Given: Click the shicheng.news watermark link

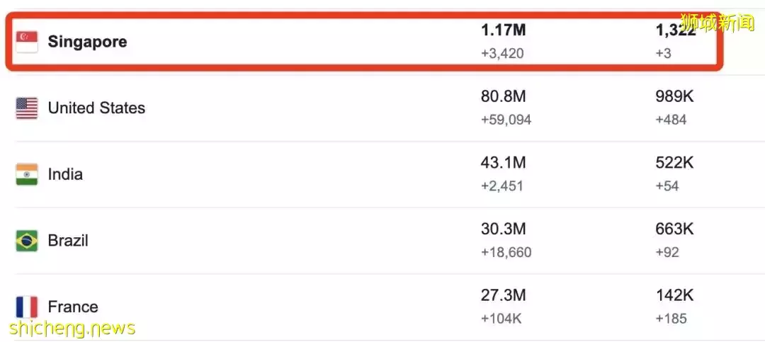Looking at the screenshot, I should [x=72, y=329].
